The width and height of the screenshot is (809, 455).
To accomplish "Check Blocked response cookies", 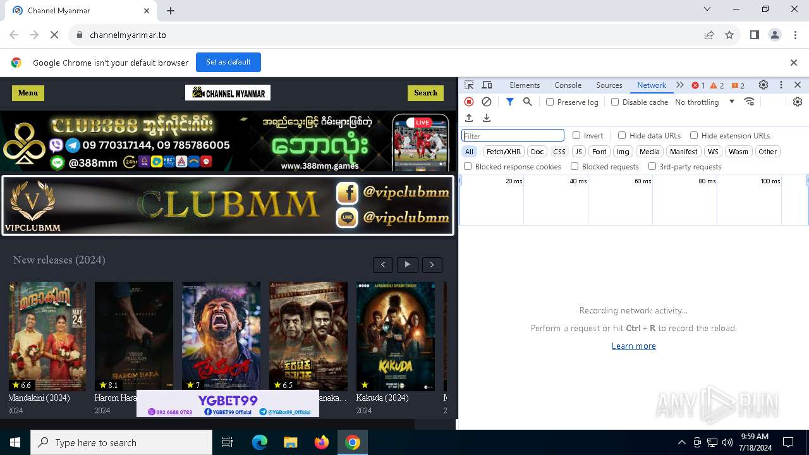I will (x=468, y=166).
